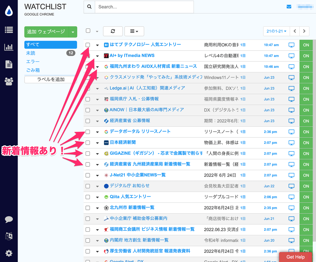The width and height of the screenshot is (316, 262).
Task: Tick the select-all checkbox in toolbar
Action: (x=88, y=31)
